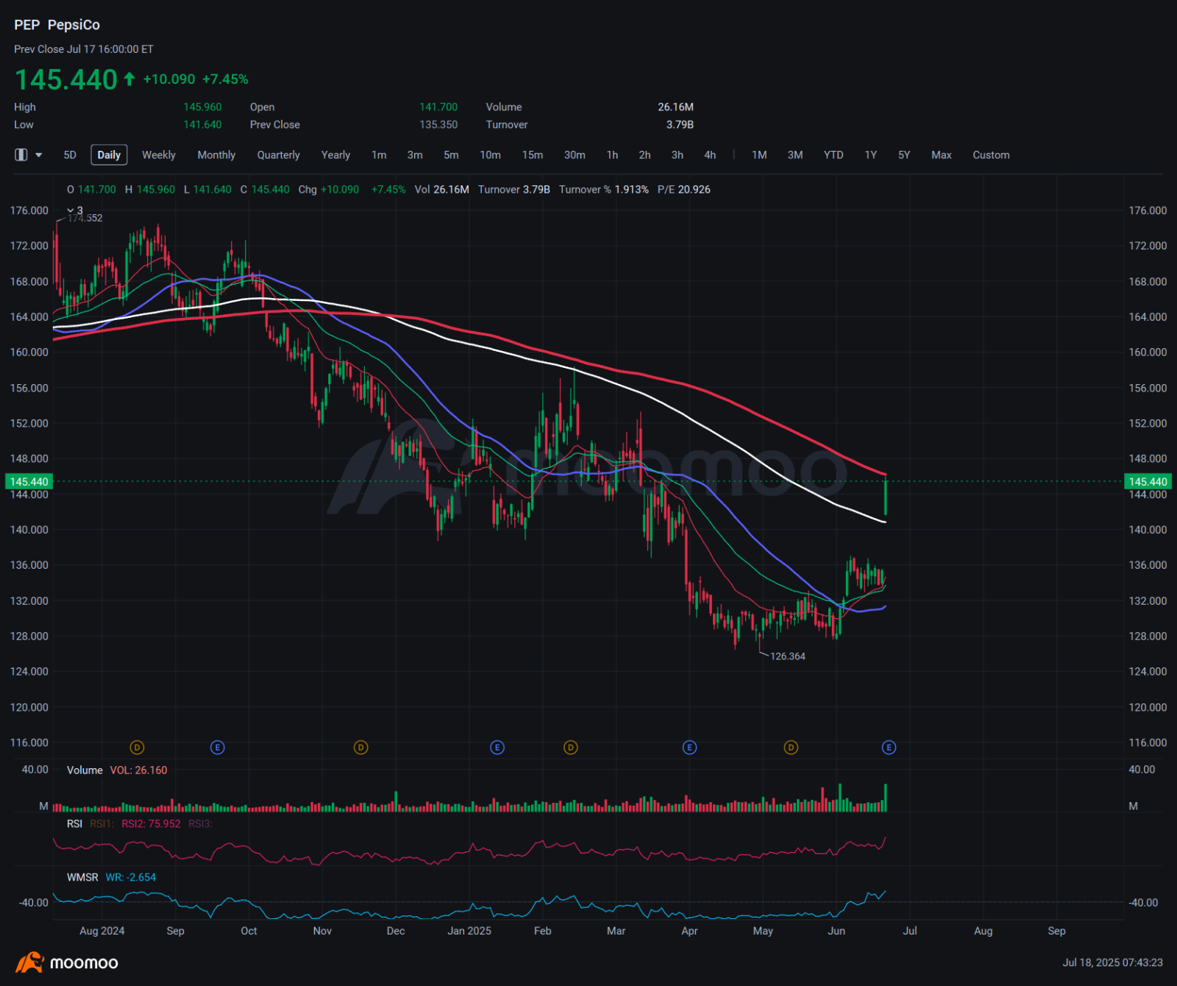The width and height of the screenshot is (1177, 986).
Task: Set range to 5Y
Action: coord(904,155)
